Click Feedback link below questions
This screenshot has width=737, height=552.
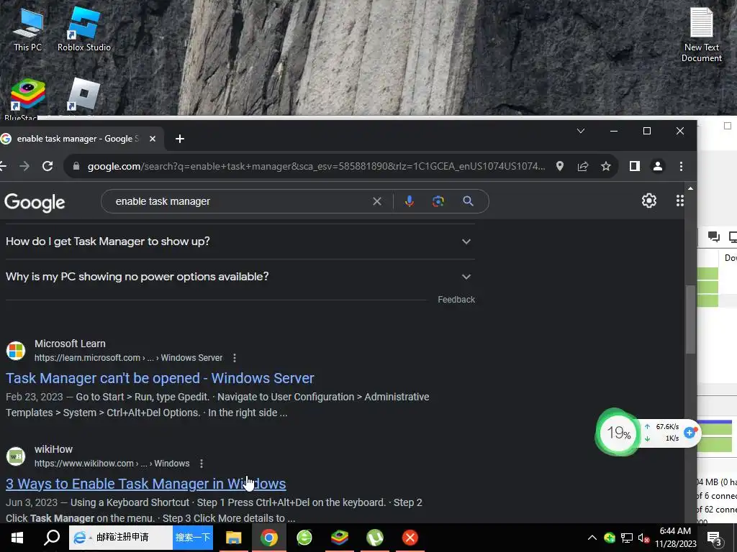(x=456, y=300)
